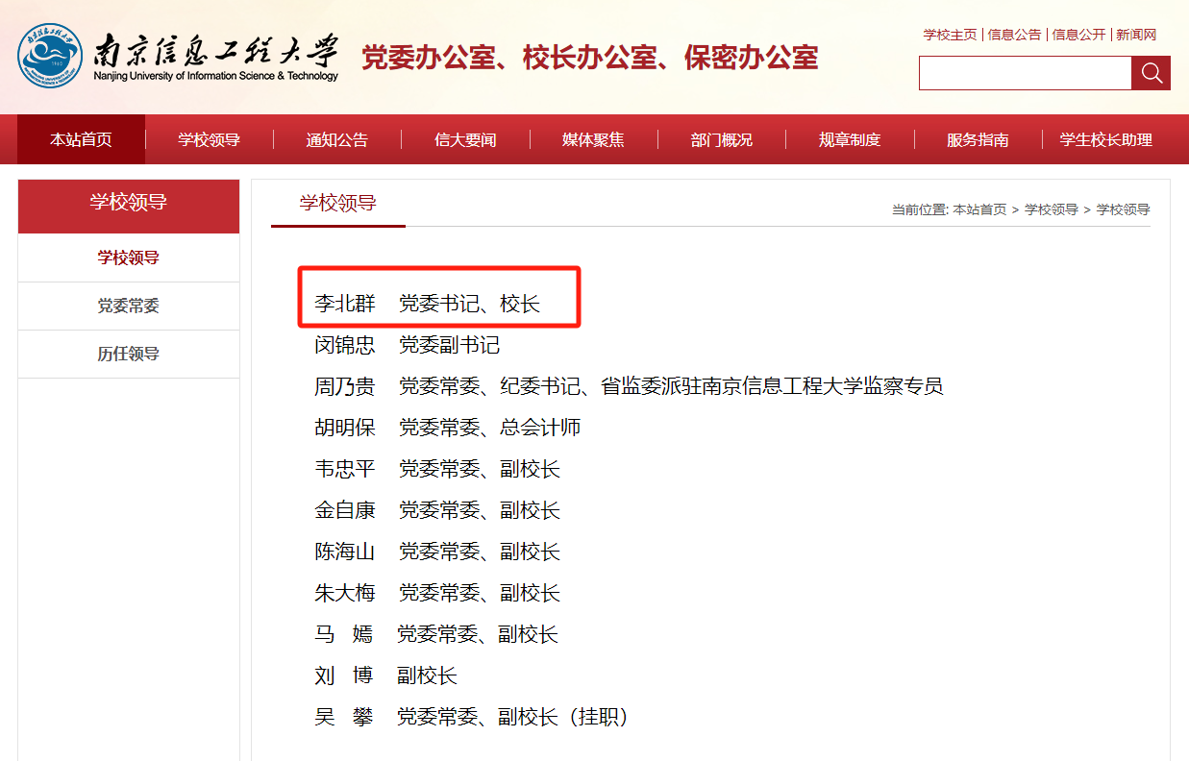Select 学校领导 in left sidebar list
This screenshot has height=761, width=1189.
tap(129, 258)
